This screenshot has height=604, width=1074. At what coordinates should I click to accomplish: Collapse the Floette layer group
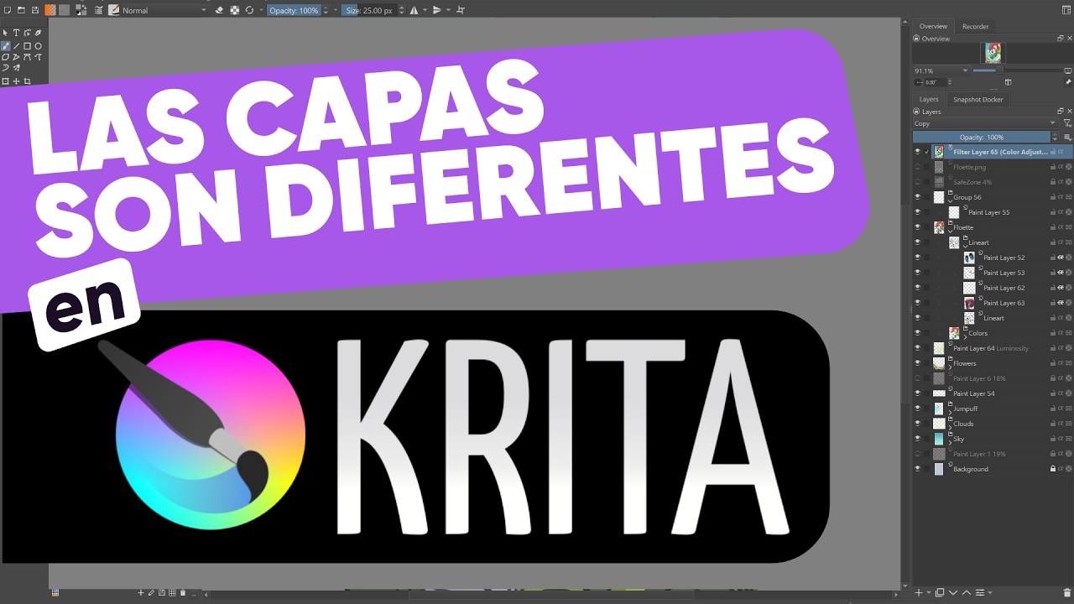[x=951, y=232]
